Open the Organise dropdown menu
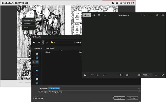This screenshot has height=107, width=166. (38, 48)
